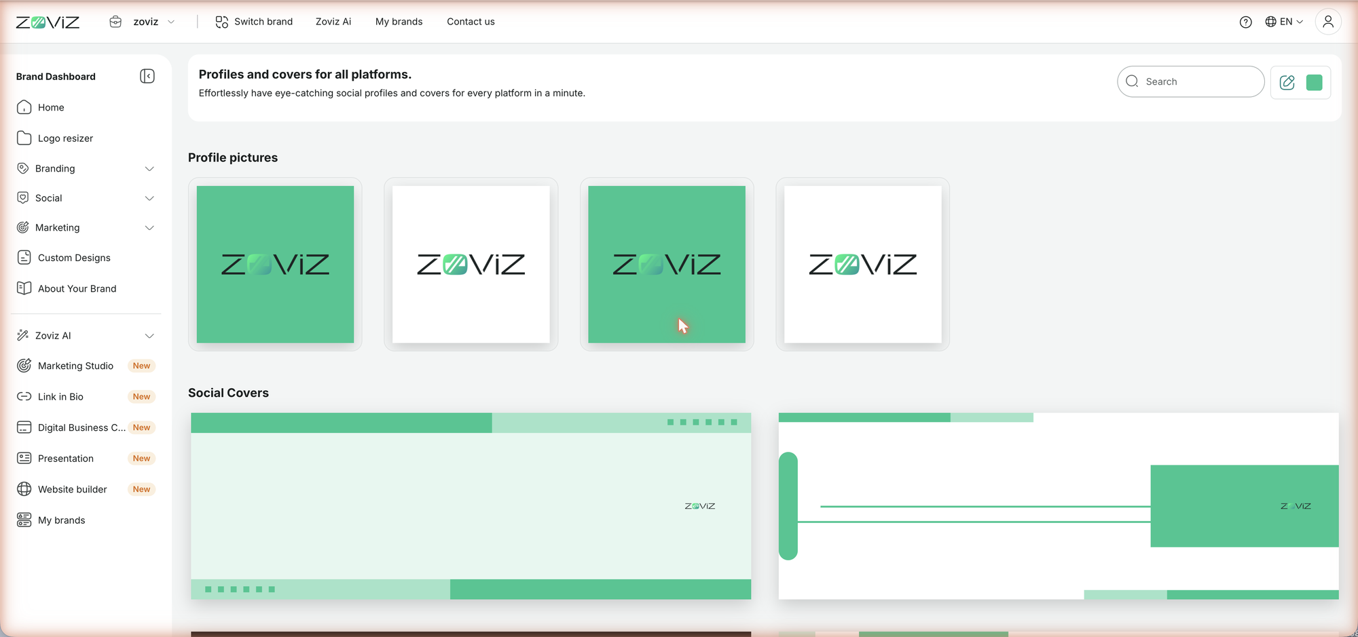The width and height of the screenshot is (1358, 637).
Task: Open the user account avatar menu
Action: click(1328, 22)
